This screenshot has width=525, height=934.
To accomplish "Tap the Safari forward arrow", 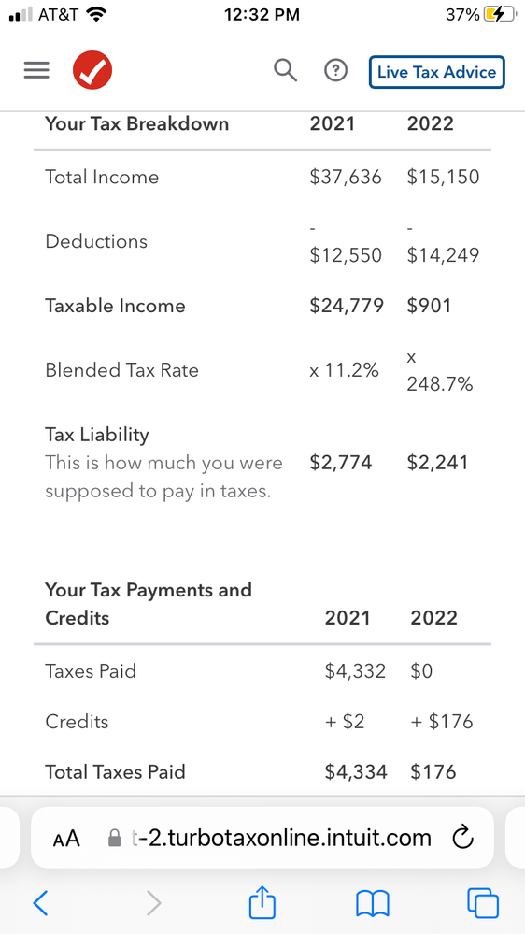I will [153, 903].
